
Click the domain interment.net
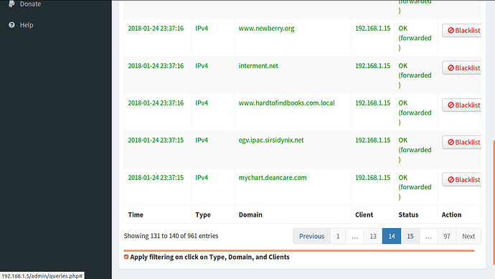point(258,66)
